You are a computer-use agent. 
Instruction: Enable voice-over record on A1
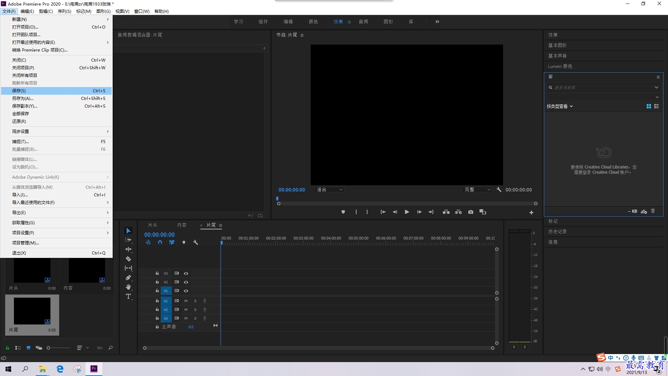click(x=205, y=301)
